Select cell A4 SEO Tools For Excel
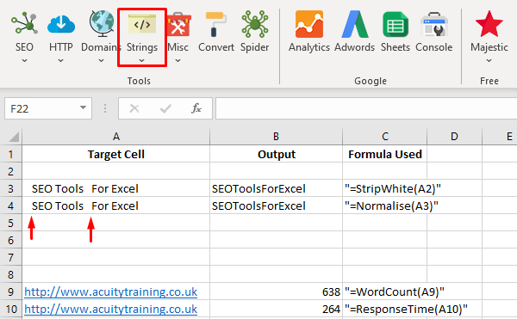The width and height of the screenshot is (517, 319). [116, 206]
